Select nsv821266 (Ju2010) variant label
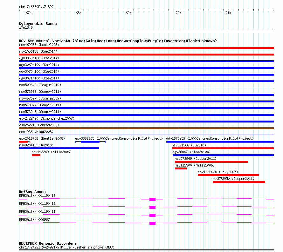The image size is (283, 252). (x=189, y=145)
